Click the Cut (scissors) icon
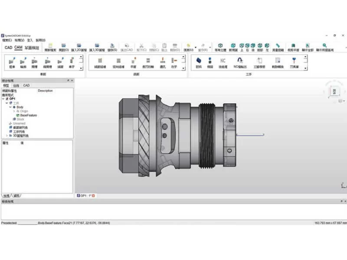347x260 pixels. pyautogui.click(x=141, y=45)
